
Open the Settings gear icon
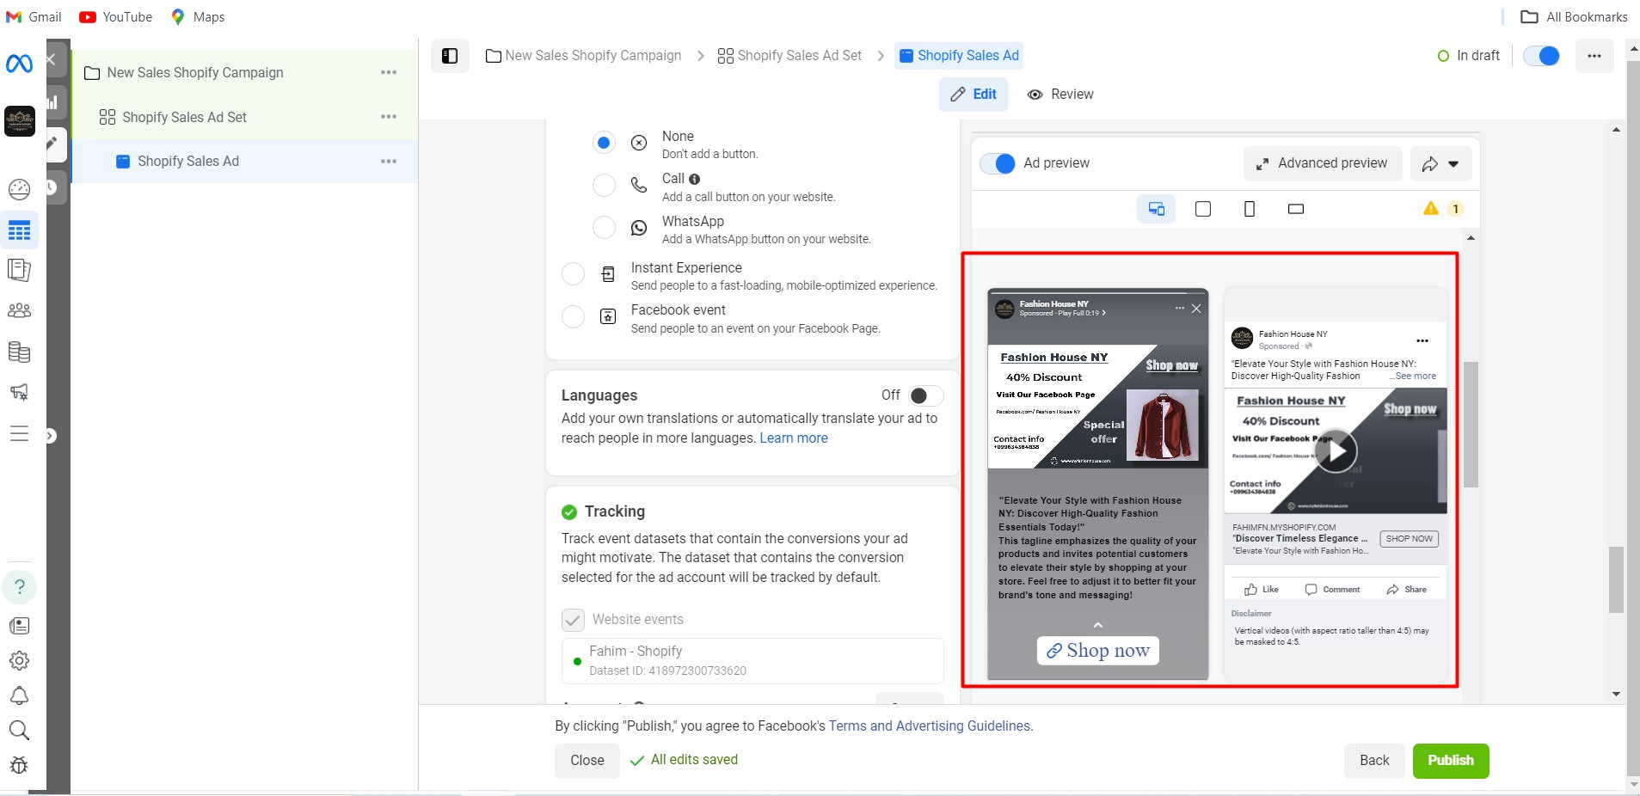[19, 660]
